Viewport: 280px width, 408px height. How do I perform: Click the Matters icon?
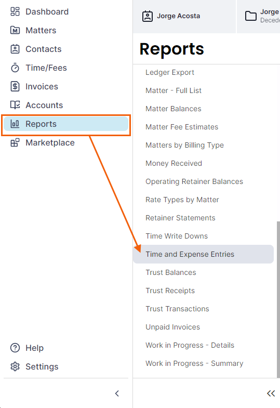[15, 31]
